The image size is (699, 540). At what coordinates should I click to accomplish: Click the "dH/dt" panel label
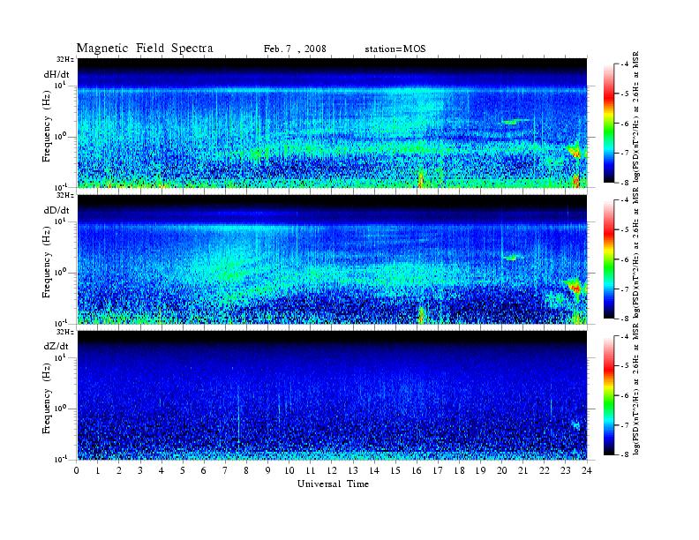pyautogui.click(x=56, y=75)
